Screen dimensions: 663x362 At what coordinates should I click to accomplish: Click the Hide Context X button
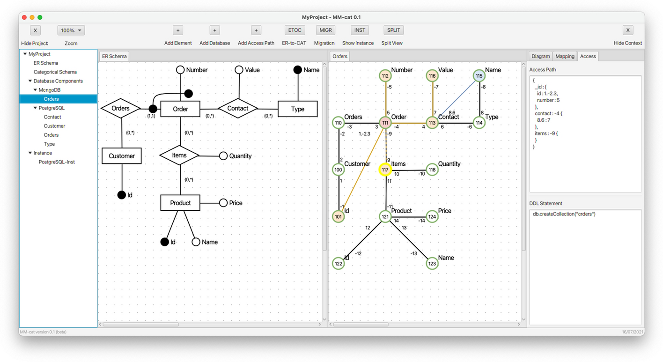(628, 30)
